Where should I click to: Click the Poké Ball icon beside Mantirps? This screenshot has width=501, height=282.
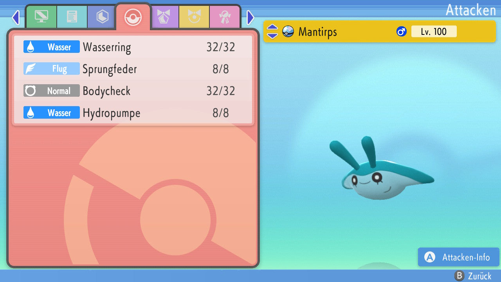tap(288, 31)
